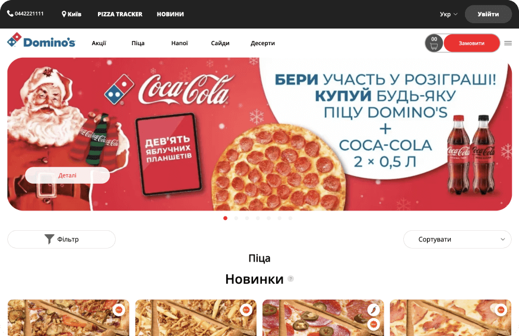
Task: Click the spicy pepper badge on third pizza
Action: coord(374,310)
